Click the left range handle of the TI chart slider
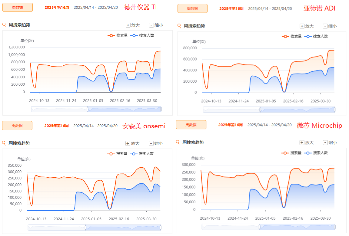This screenshot has height=236, width=349. click(x=88, y=109)
